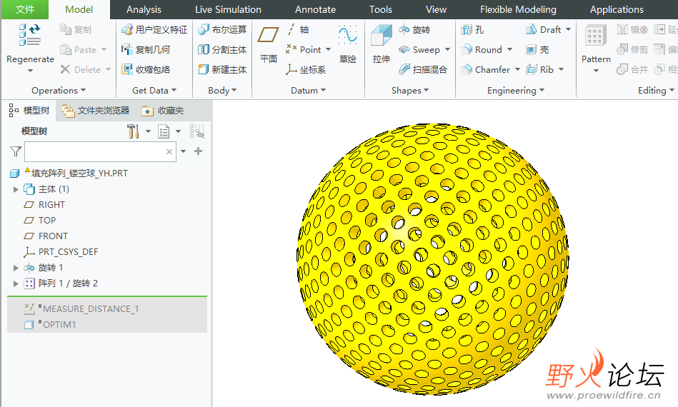Click the Round tool

coord(482,50)
